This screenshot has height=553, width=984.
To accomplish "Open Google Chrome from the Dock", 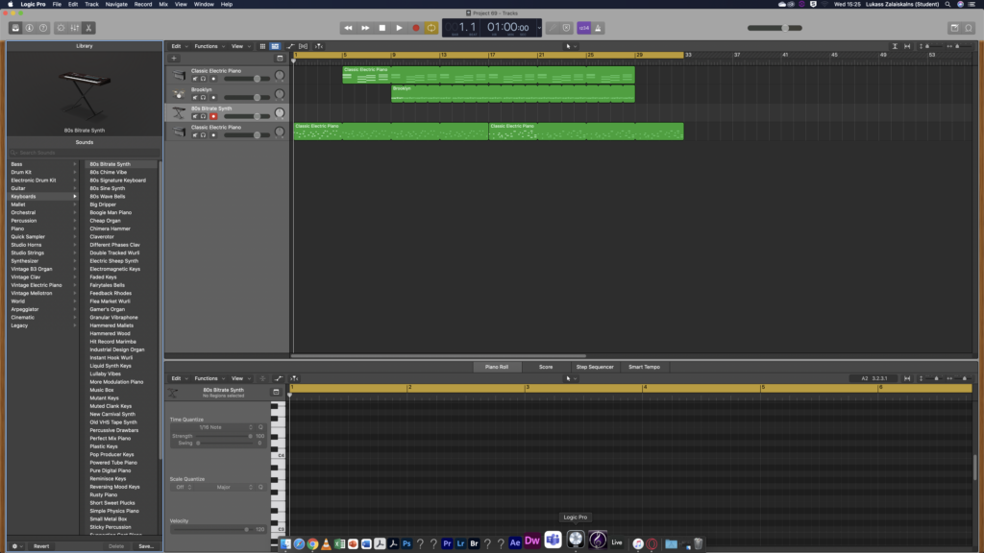I will tap(312, 543).
